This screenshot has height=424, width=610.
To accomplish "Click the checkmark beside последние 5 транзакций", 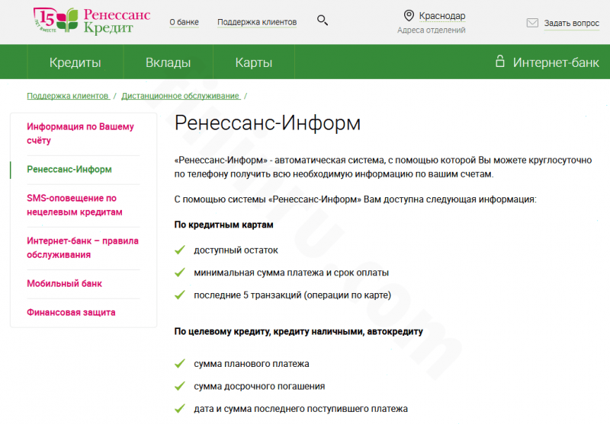I will (180, 295).
